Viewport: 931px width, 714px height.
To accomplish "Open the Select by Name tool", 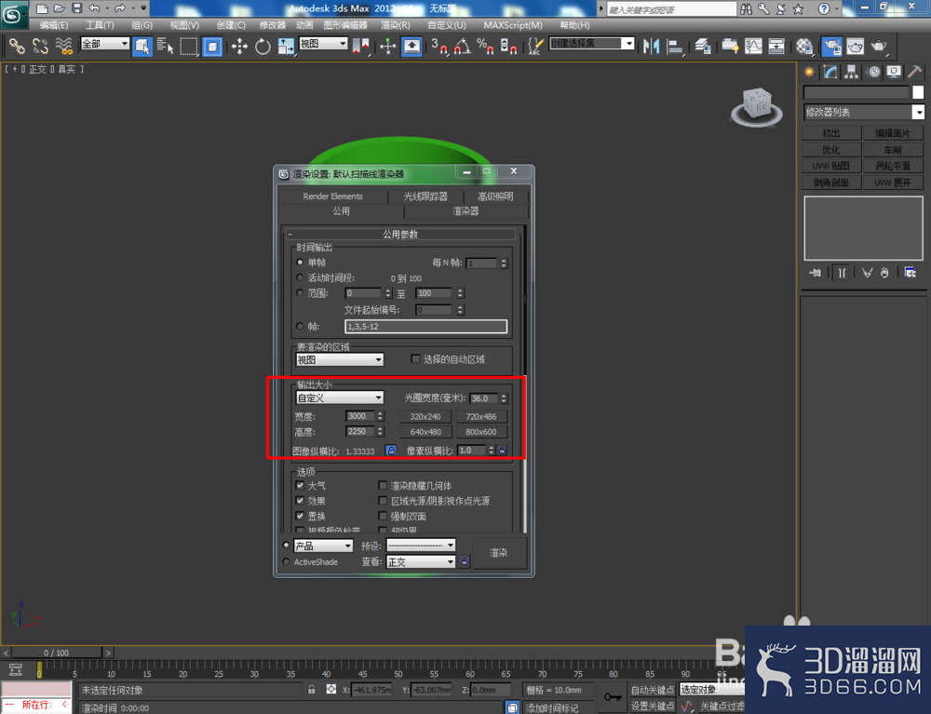I will 166,47.
